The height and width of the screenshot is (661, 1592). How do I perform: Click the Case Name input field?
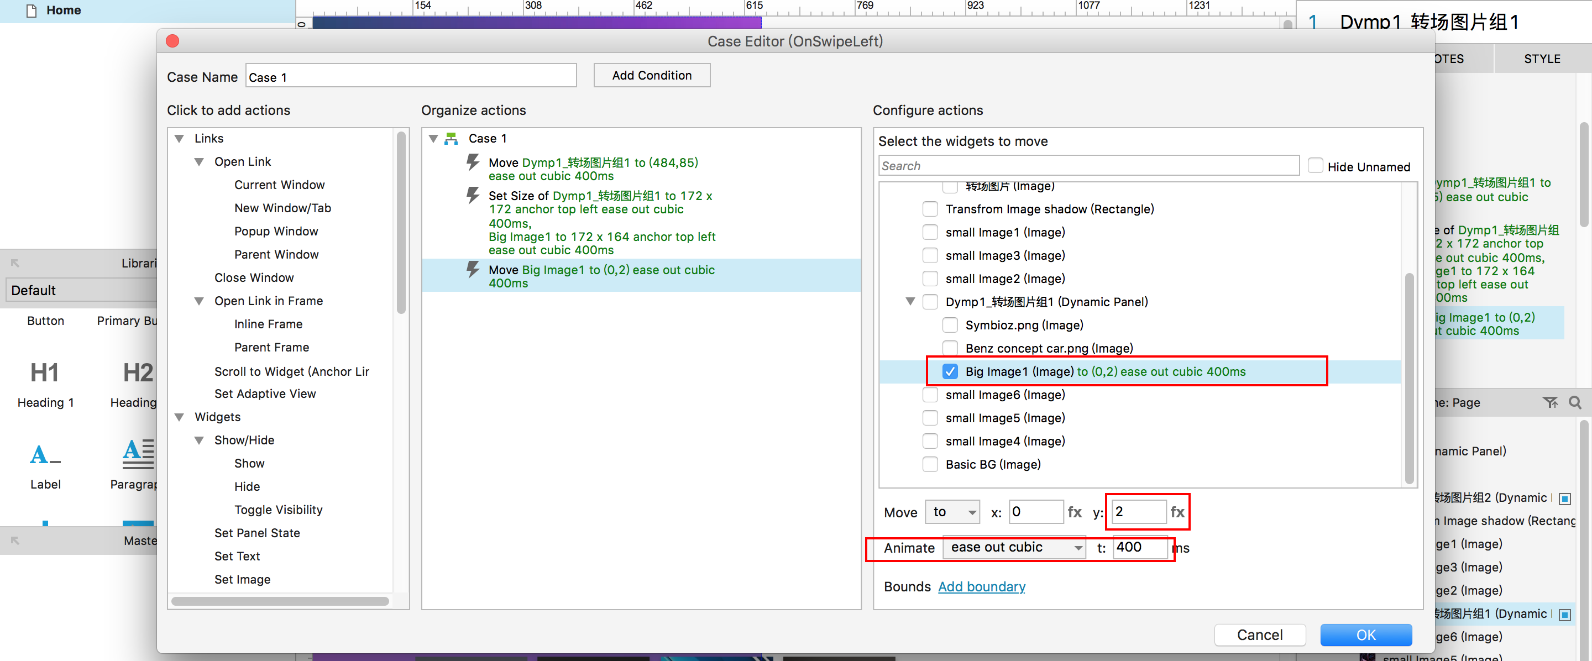coord(410,77)
